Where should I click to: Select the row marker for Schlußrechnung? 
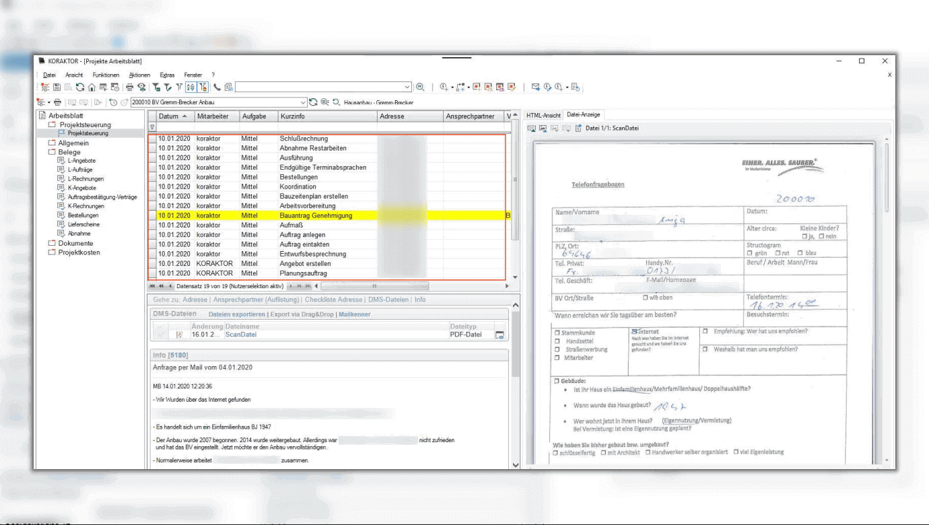coord(152,139)
